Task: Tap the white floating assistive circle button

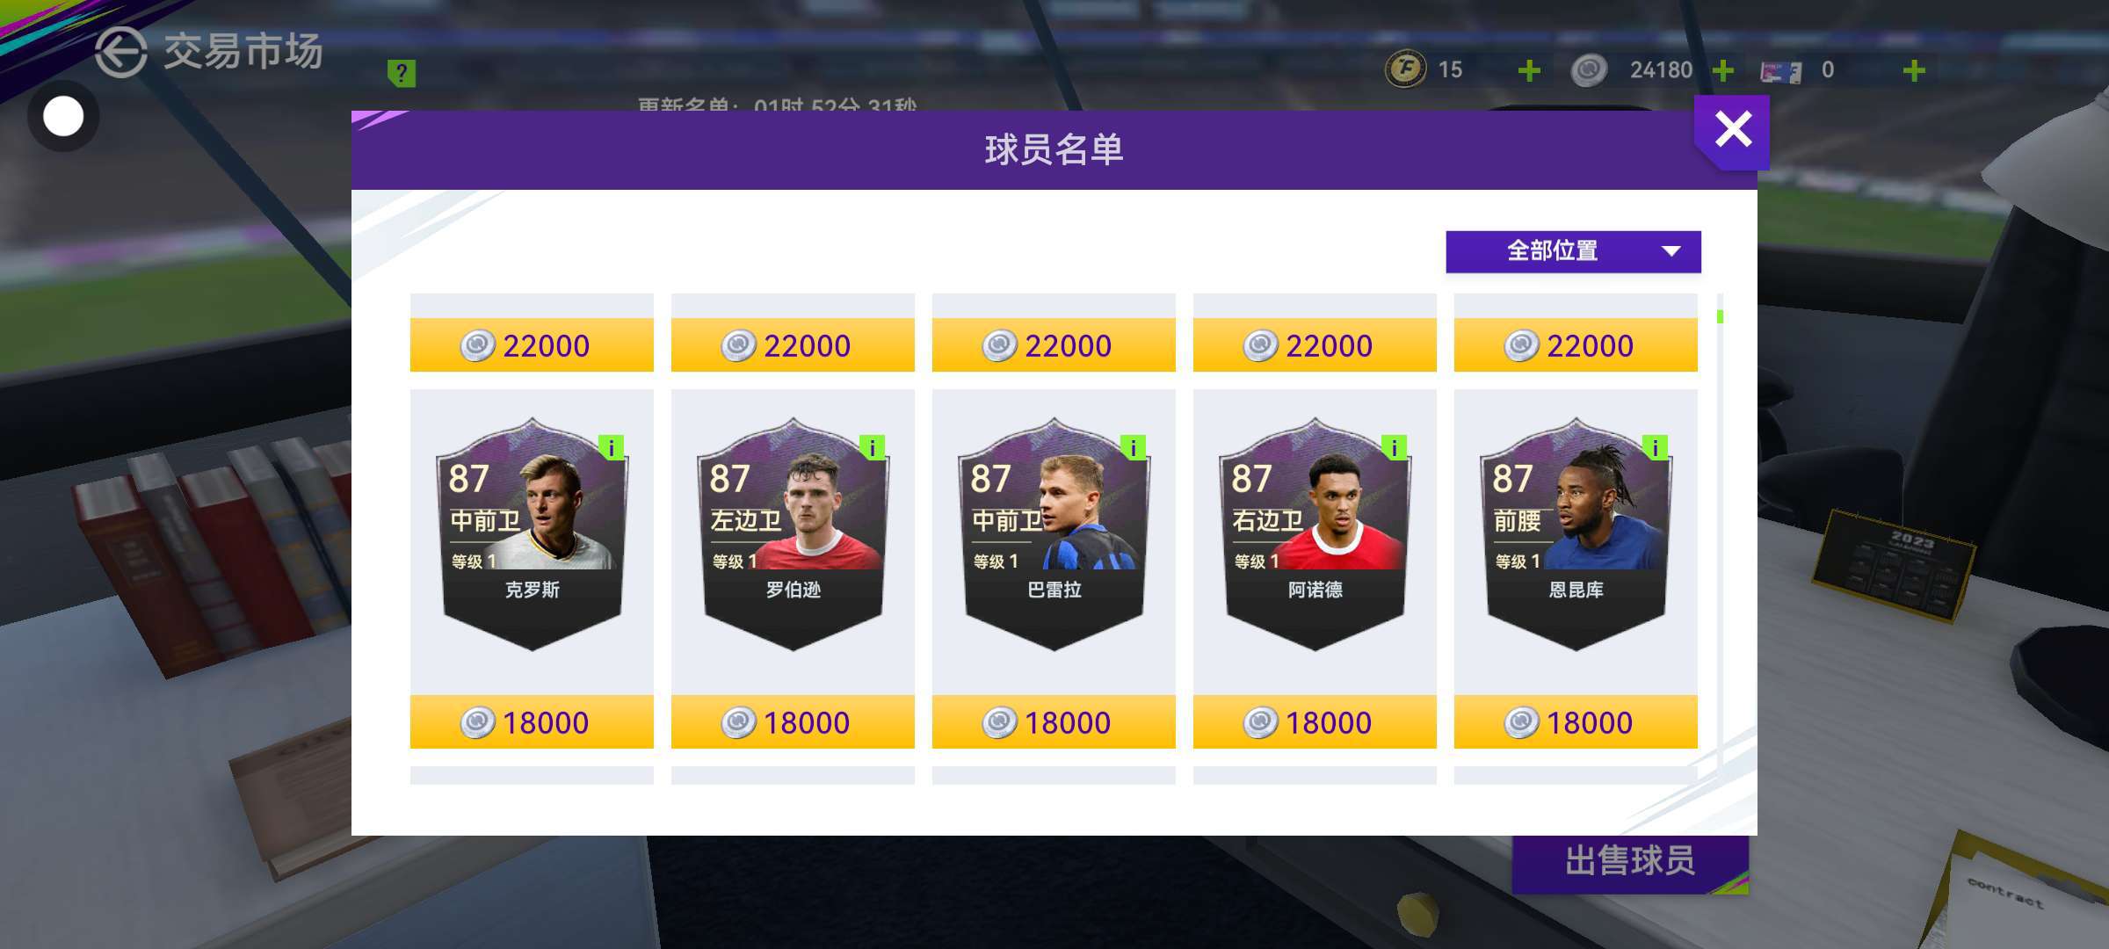Action: coord(63,116)
